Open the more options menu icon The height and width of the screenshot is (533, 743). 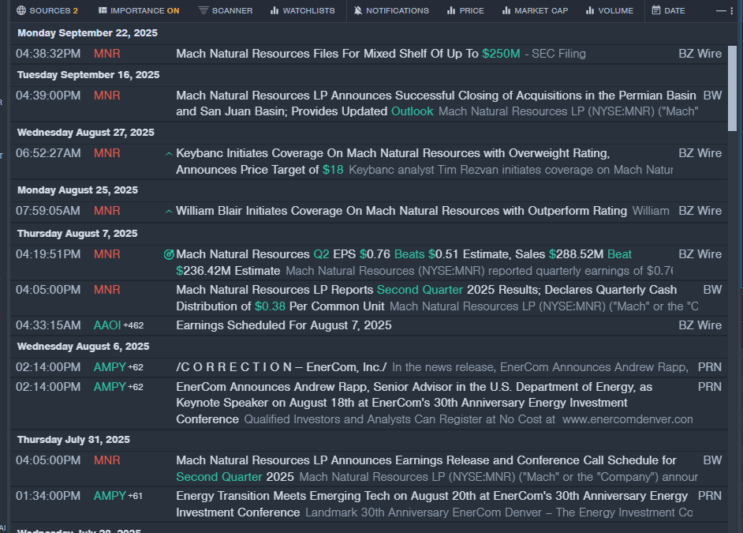[x=720, y=11]
